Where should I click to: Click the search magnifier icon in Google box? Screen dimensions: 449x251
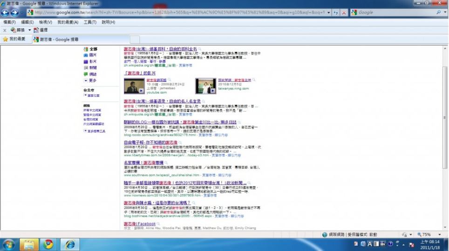click(x=439, y=13)
